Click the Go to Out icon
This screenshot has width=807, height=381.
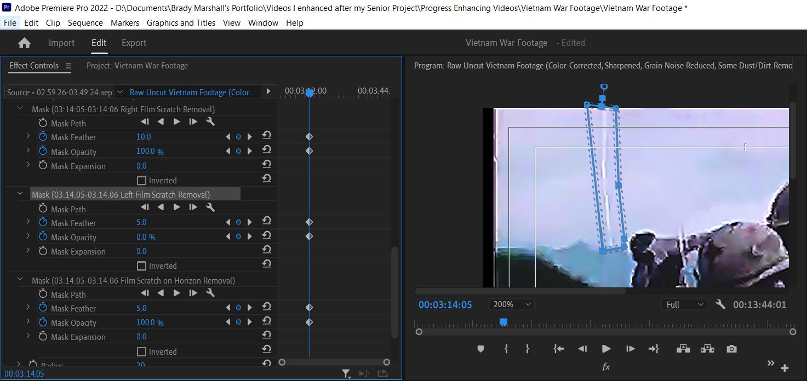click(654, 349)
